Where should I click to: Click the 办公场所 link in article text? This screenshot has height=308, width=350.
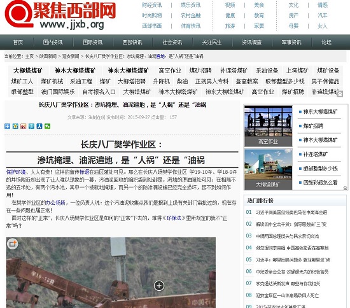point(55,202)
